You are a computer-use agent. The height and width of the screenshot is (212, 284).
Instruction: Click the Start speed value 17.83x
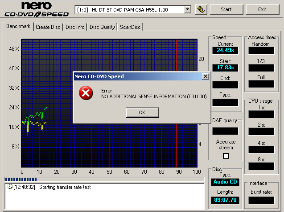(x=225, y=68)
